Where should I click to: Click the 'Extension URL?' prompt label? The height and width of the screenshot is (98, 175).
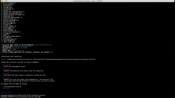pos(8,47)
